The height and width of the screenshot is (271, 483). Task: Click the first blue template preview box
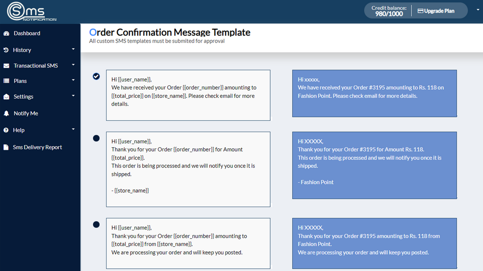tap(374, 93)
